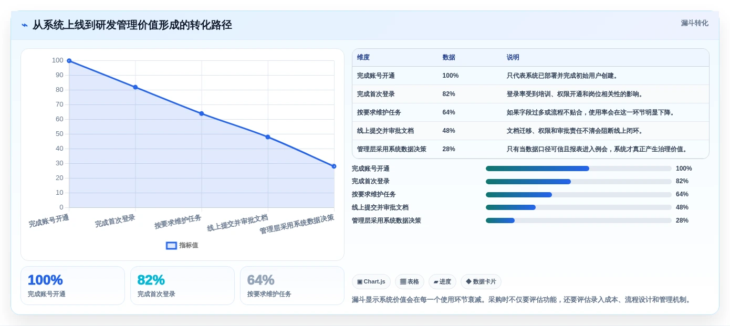
Task: Click table cell 按要求维护任务
Action: point(379,112)
